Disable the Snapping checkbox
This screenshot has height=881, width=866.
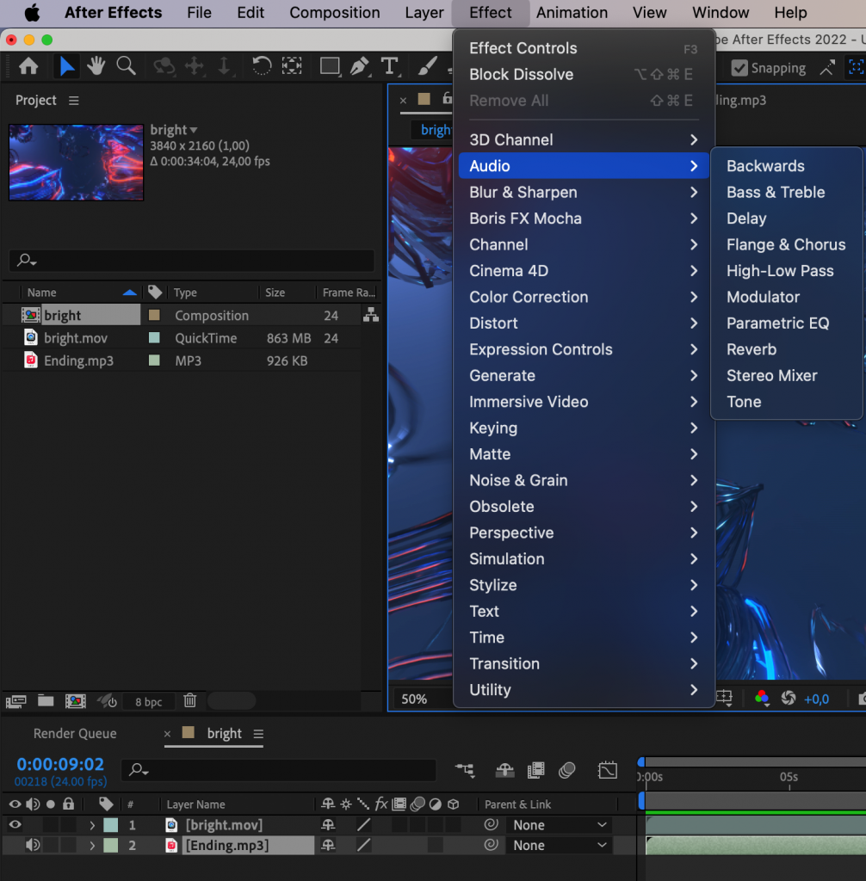pos(740,68)
